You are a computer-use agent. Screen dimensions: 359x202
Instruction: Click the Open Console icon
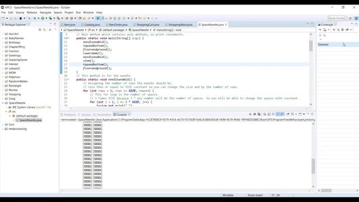tap(300, 114)
